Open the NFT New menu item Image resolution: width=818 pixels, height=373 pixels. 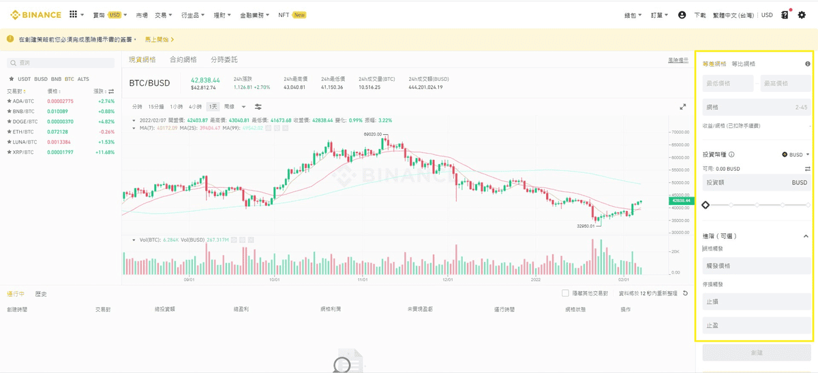292,15
